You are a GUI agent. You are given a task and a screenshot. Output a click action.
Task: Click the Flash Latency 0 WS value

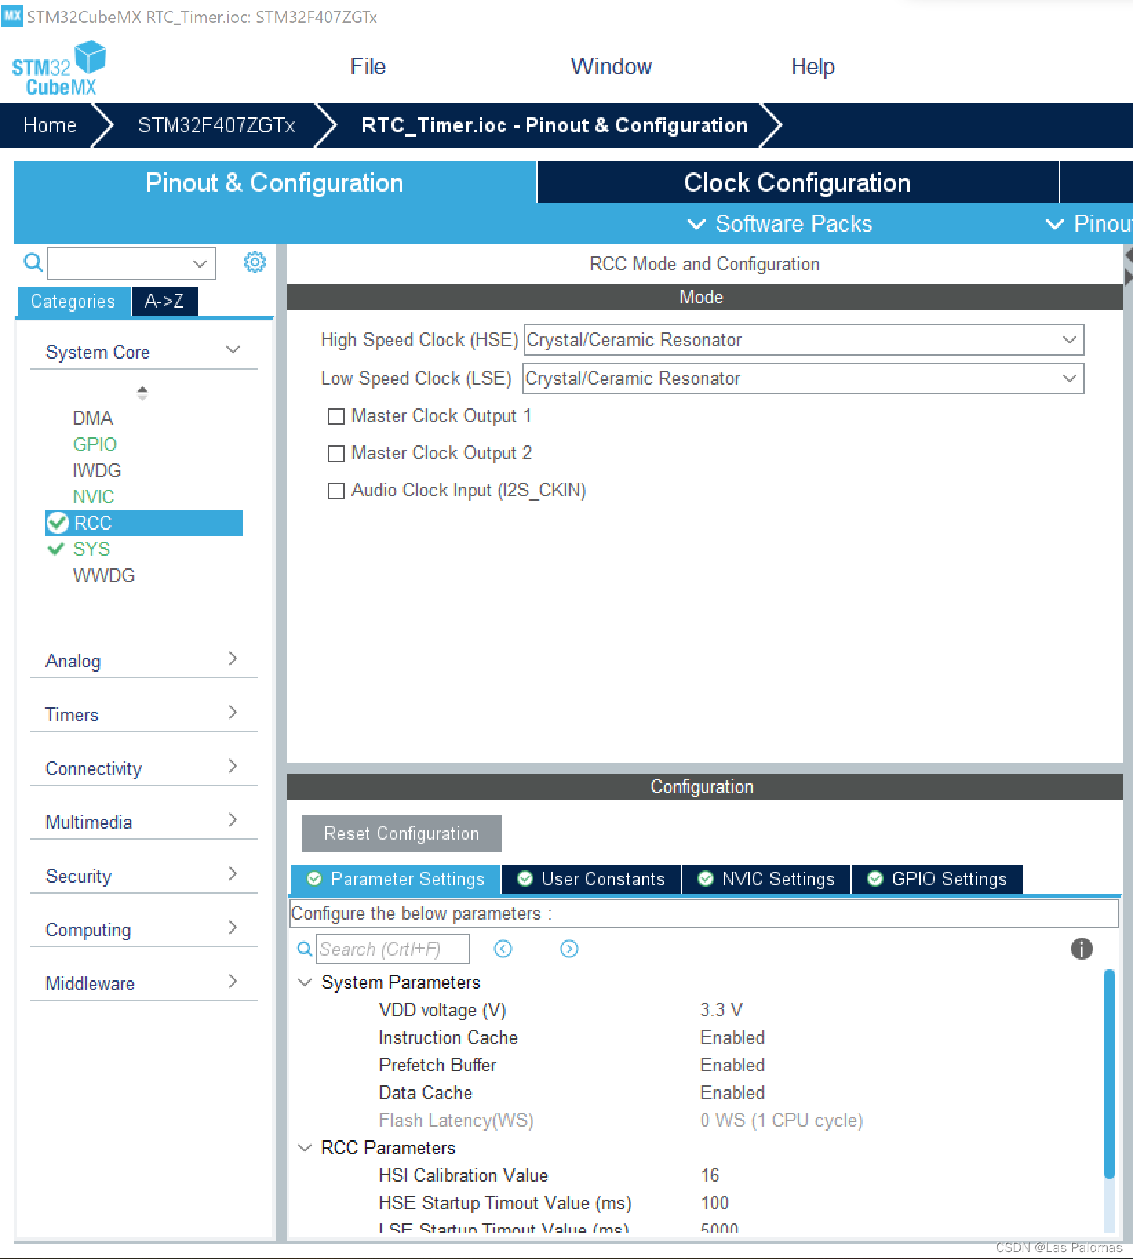pos(782,1120)
